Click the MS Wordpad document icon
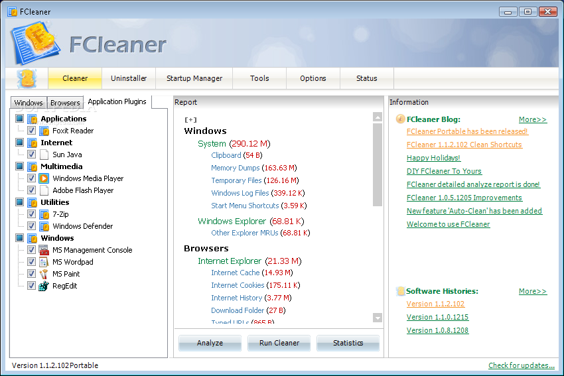This screenshot has width=564, height=376. (x=44, y=262)
